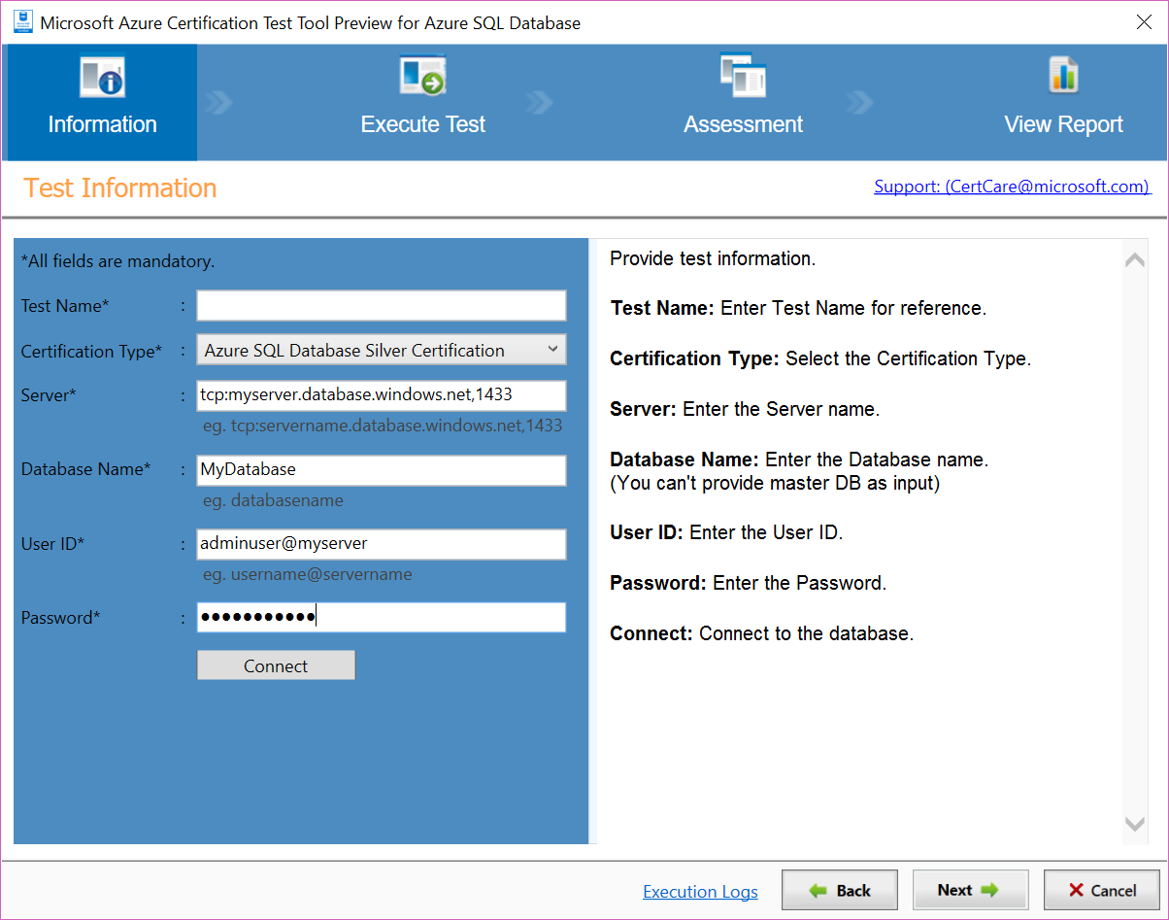Image resolution: width=1169 pixels, height=920 pixels.
Task: Click the help panel scroll down arrow
Action: pos(1134,824)
